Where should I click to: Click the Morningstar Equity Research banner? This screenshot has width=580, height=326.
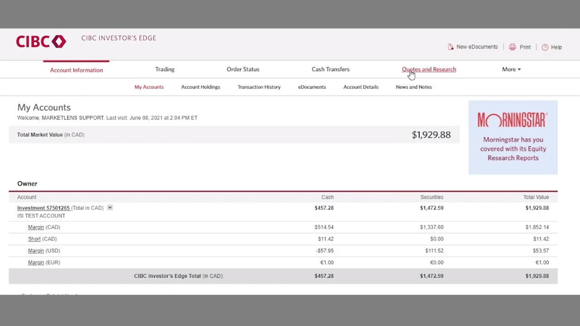coord(513,138)
